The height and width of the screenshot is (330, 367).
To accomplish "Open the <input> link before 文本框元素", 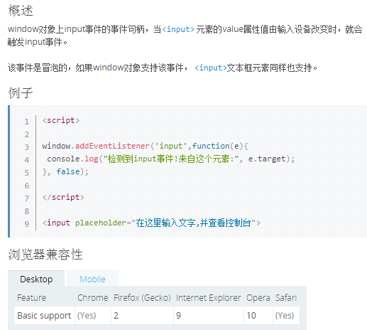I will (211, 68).
